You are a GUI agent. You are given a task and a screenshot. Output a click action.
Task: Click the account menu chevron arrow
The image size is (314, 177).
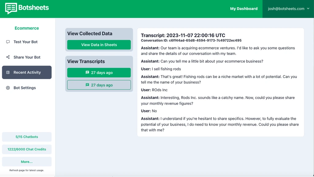tap(308, 9)
